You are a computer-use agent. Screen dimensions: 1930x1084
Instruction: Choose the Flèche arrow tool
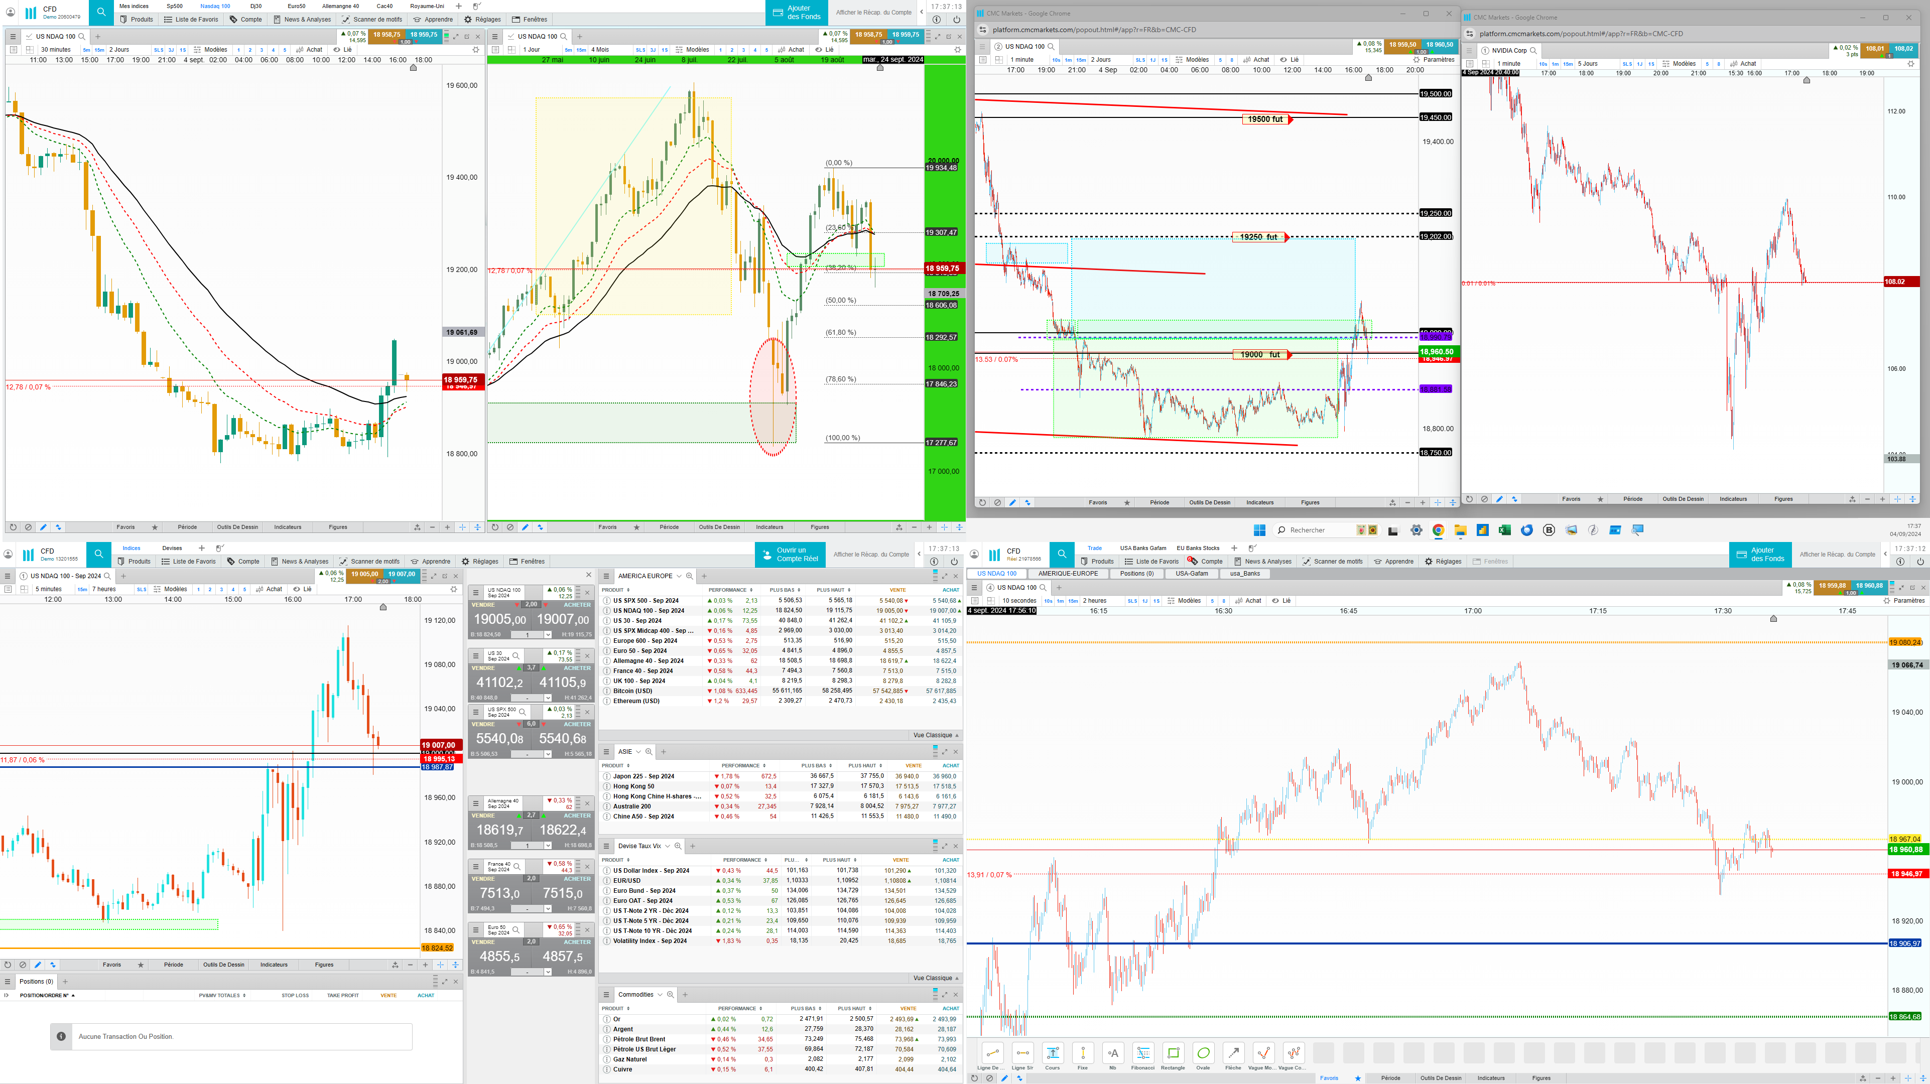(x=1233, y=1053)
